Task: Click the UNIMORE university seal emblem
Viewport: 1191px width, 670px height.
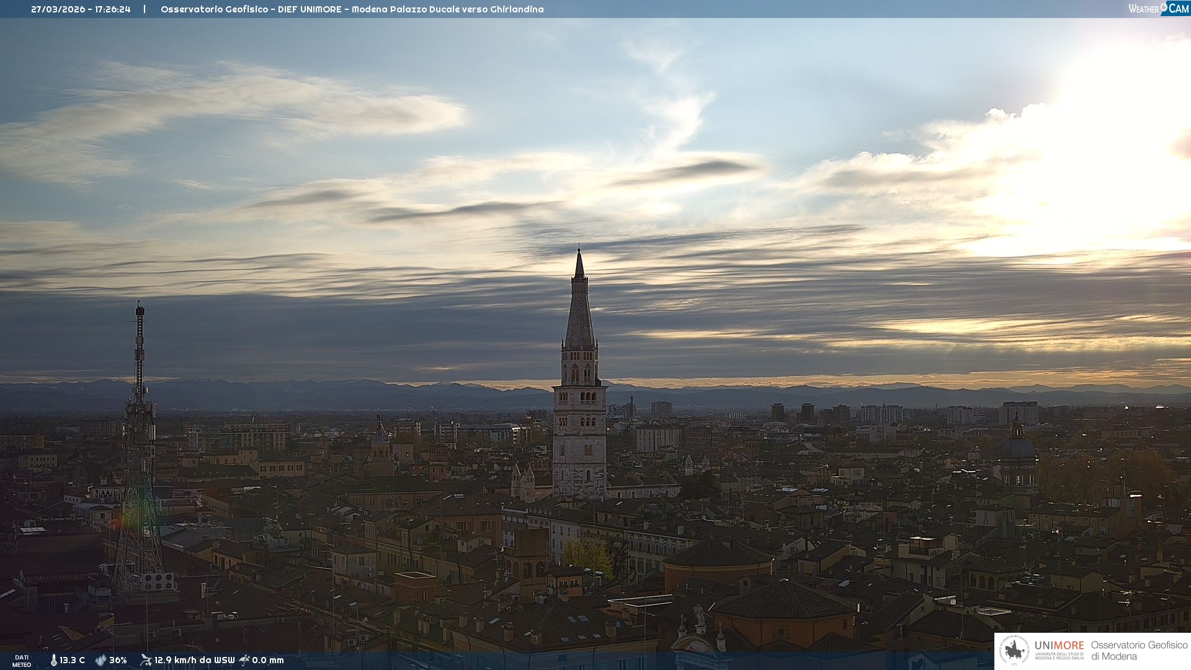Action: pos(1015,651)
